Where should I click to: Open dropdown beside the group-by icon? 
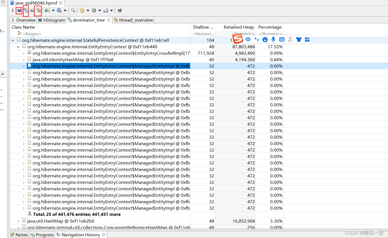88,11
